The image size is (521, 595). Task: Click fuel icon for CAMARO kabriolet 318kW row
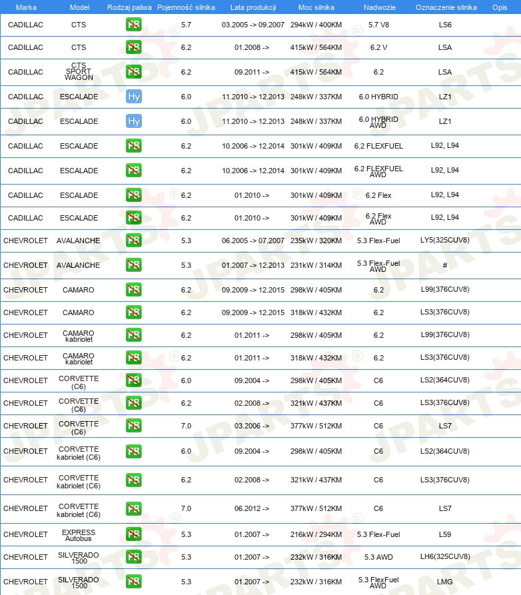coord(133,357)
